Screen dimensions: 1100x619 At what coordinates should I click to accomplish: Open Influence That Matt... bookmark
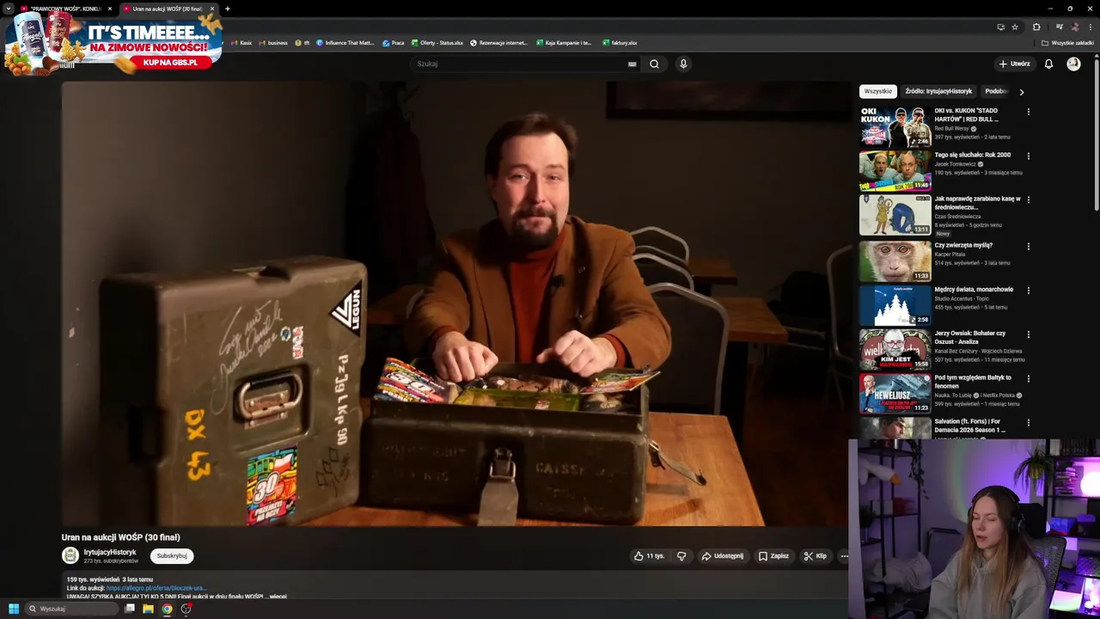click(345, 42)
